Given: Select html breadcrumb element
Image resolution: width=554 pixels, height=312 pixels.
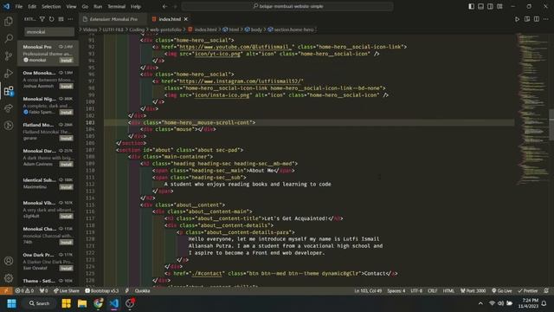Looking at the screenshot, I should tap(231, 29).
